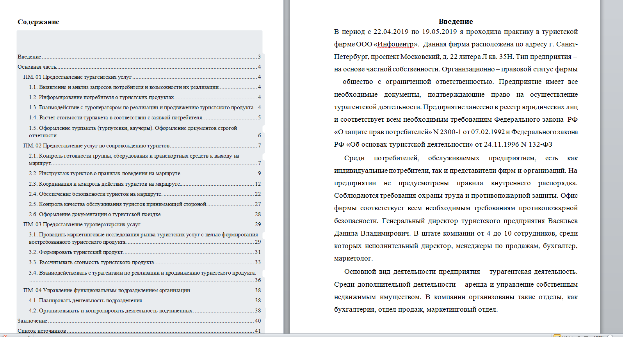
Task: Open entry 2.1 'Контроль готовности группы'
Action: 145,160
